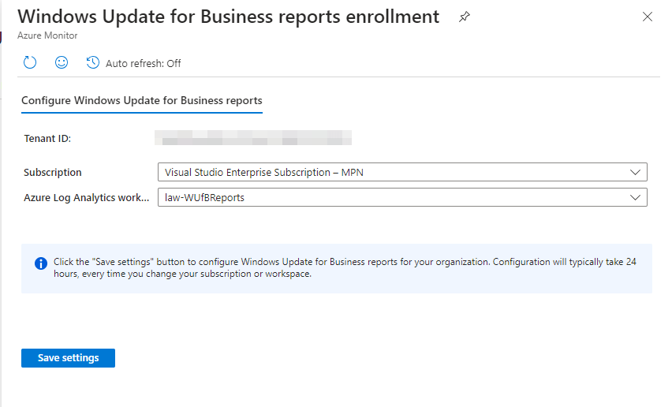Click the blue info icon in the banner
The width and height of the screenshot is (672, 407).
41,263
